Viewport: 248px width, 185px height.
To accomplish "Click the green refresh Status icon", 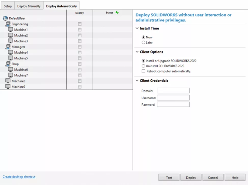I will pos(117,12).
